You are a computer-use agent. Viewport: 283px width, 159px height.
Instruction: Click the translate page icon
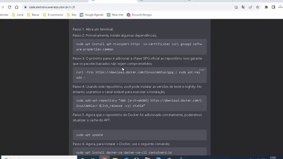click(x=243, y=7)
